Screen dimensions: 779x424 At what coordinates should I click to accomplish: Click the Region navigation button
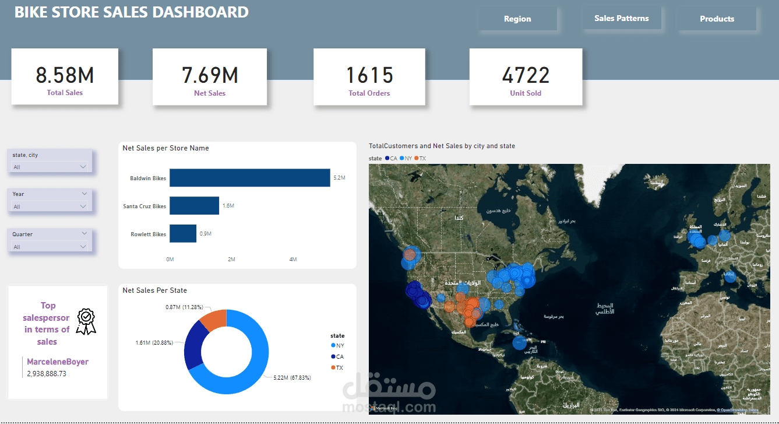point(517,18)
